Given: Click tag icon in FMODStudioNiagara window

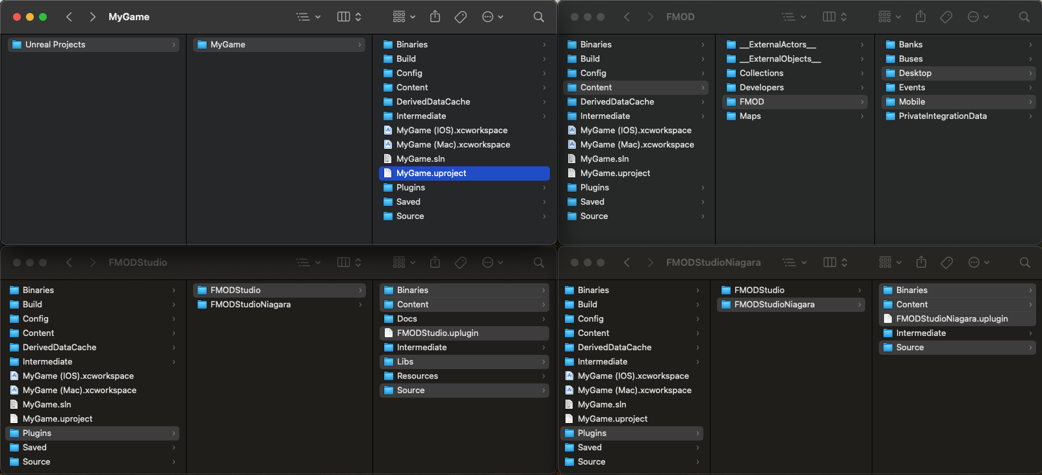Looking at the screenshot, I should pos(947,263).
